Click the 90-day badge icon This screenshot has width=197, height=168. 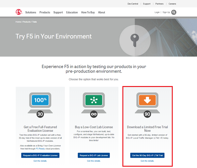[147, 114]
